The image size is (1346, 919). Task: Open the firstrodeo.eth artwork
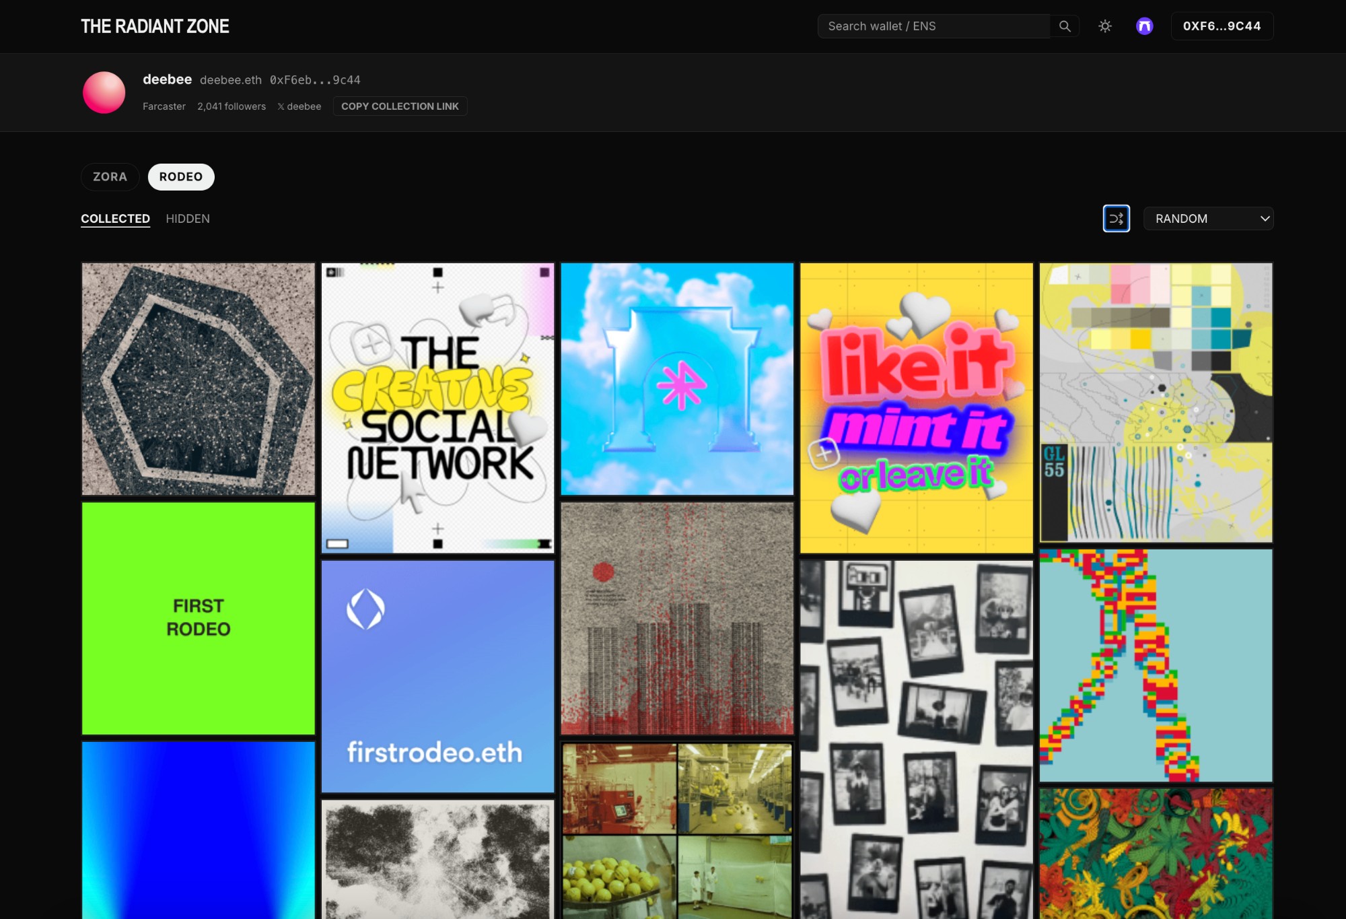[x=437, y=677]
